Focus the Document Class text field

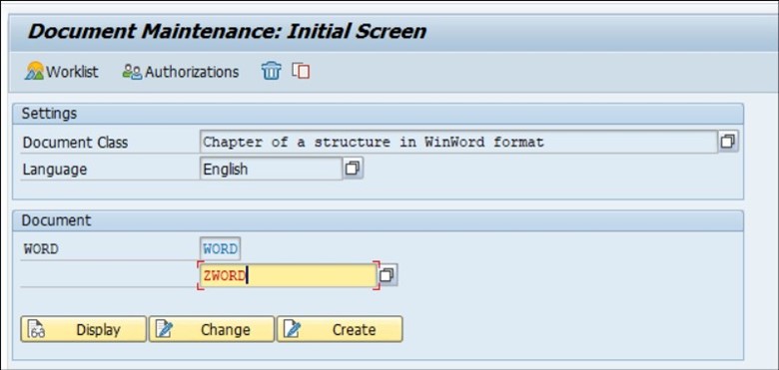click(458, 143)
